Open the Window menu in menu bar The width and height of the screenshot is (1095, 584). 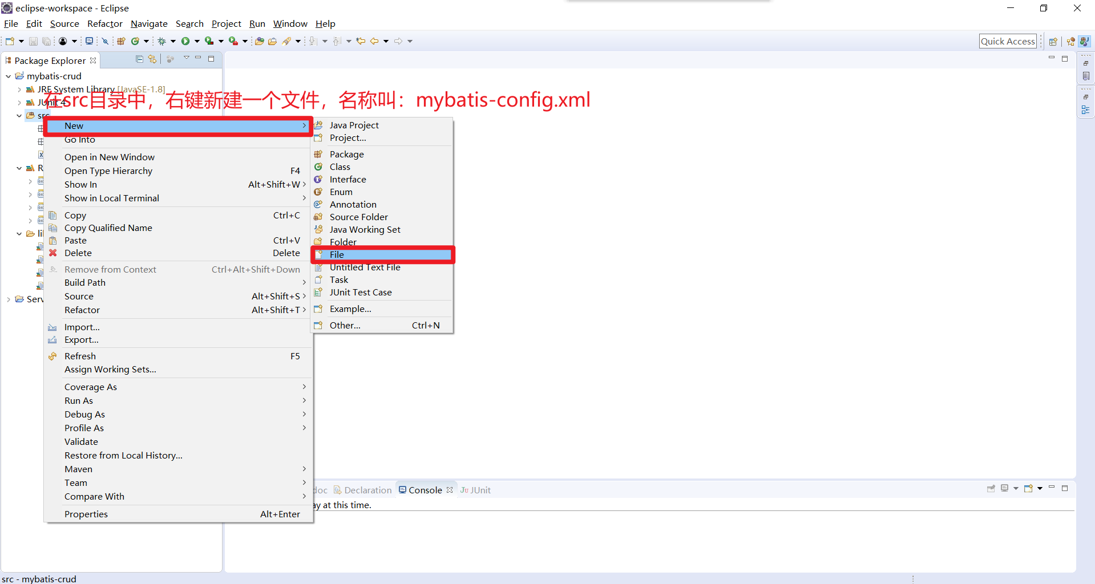click(290, 23)
